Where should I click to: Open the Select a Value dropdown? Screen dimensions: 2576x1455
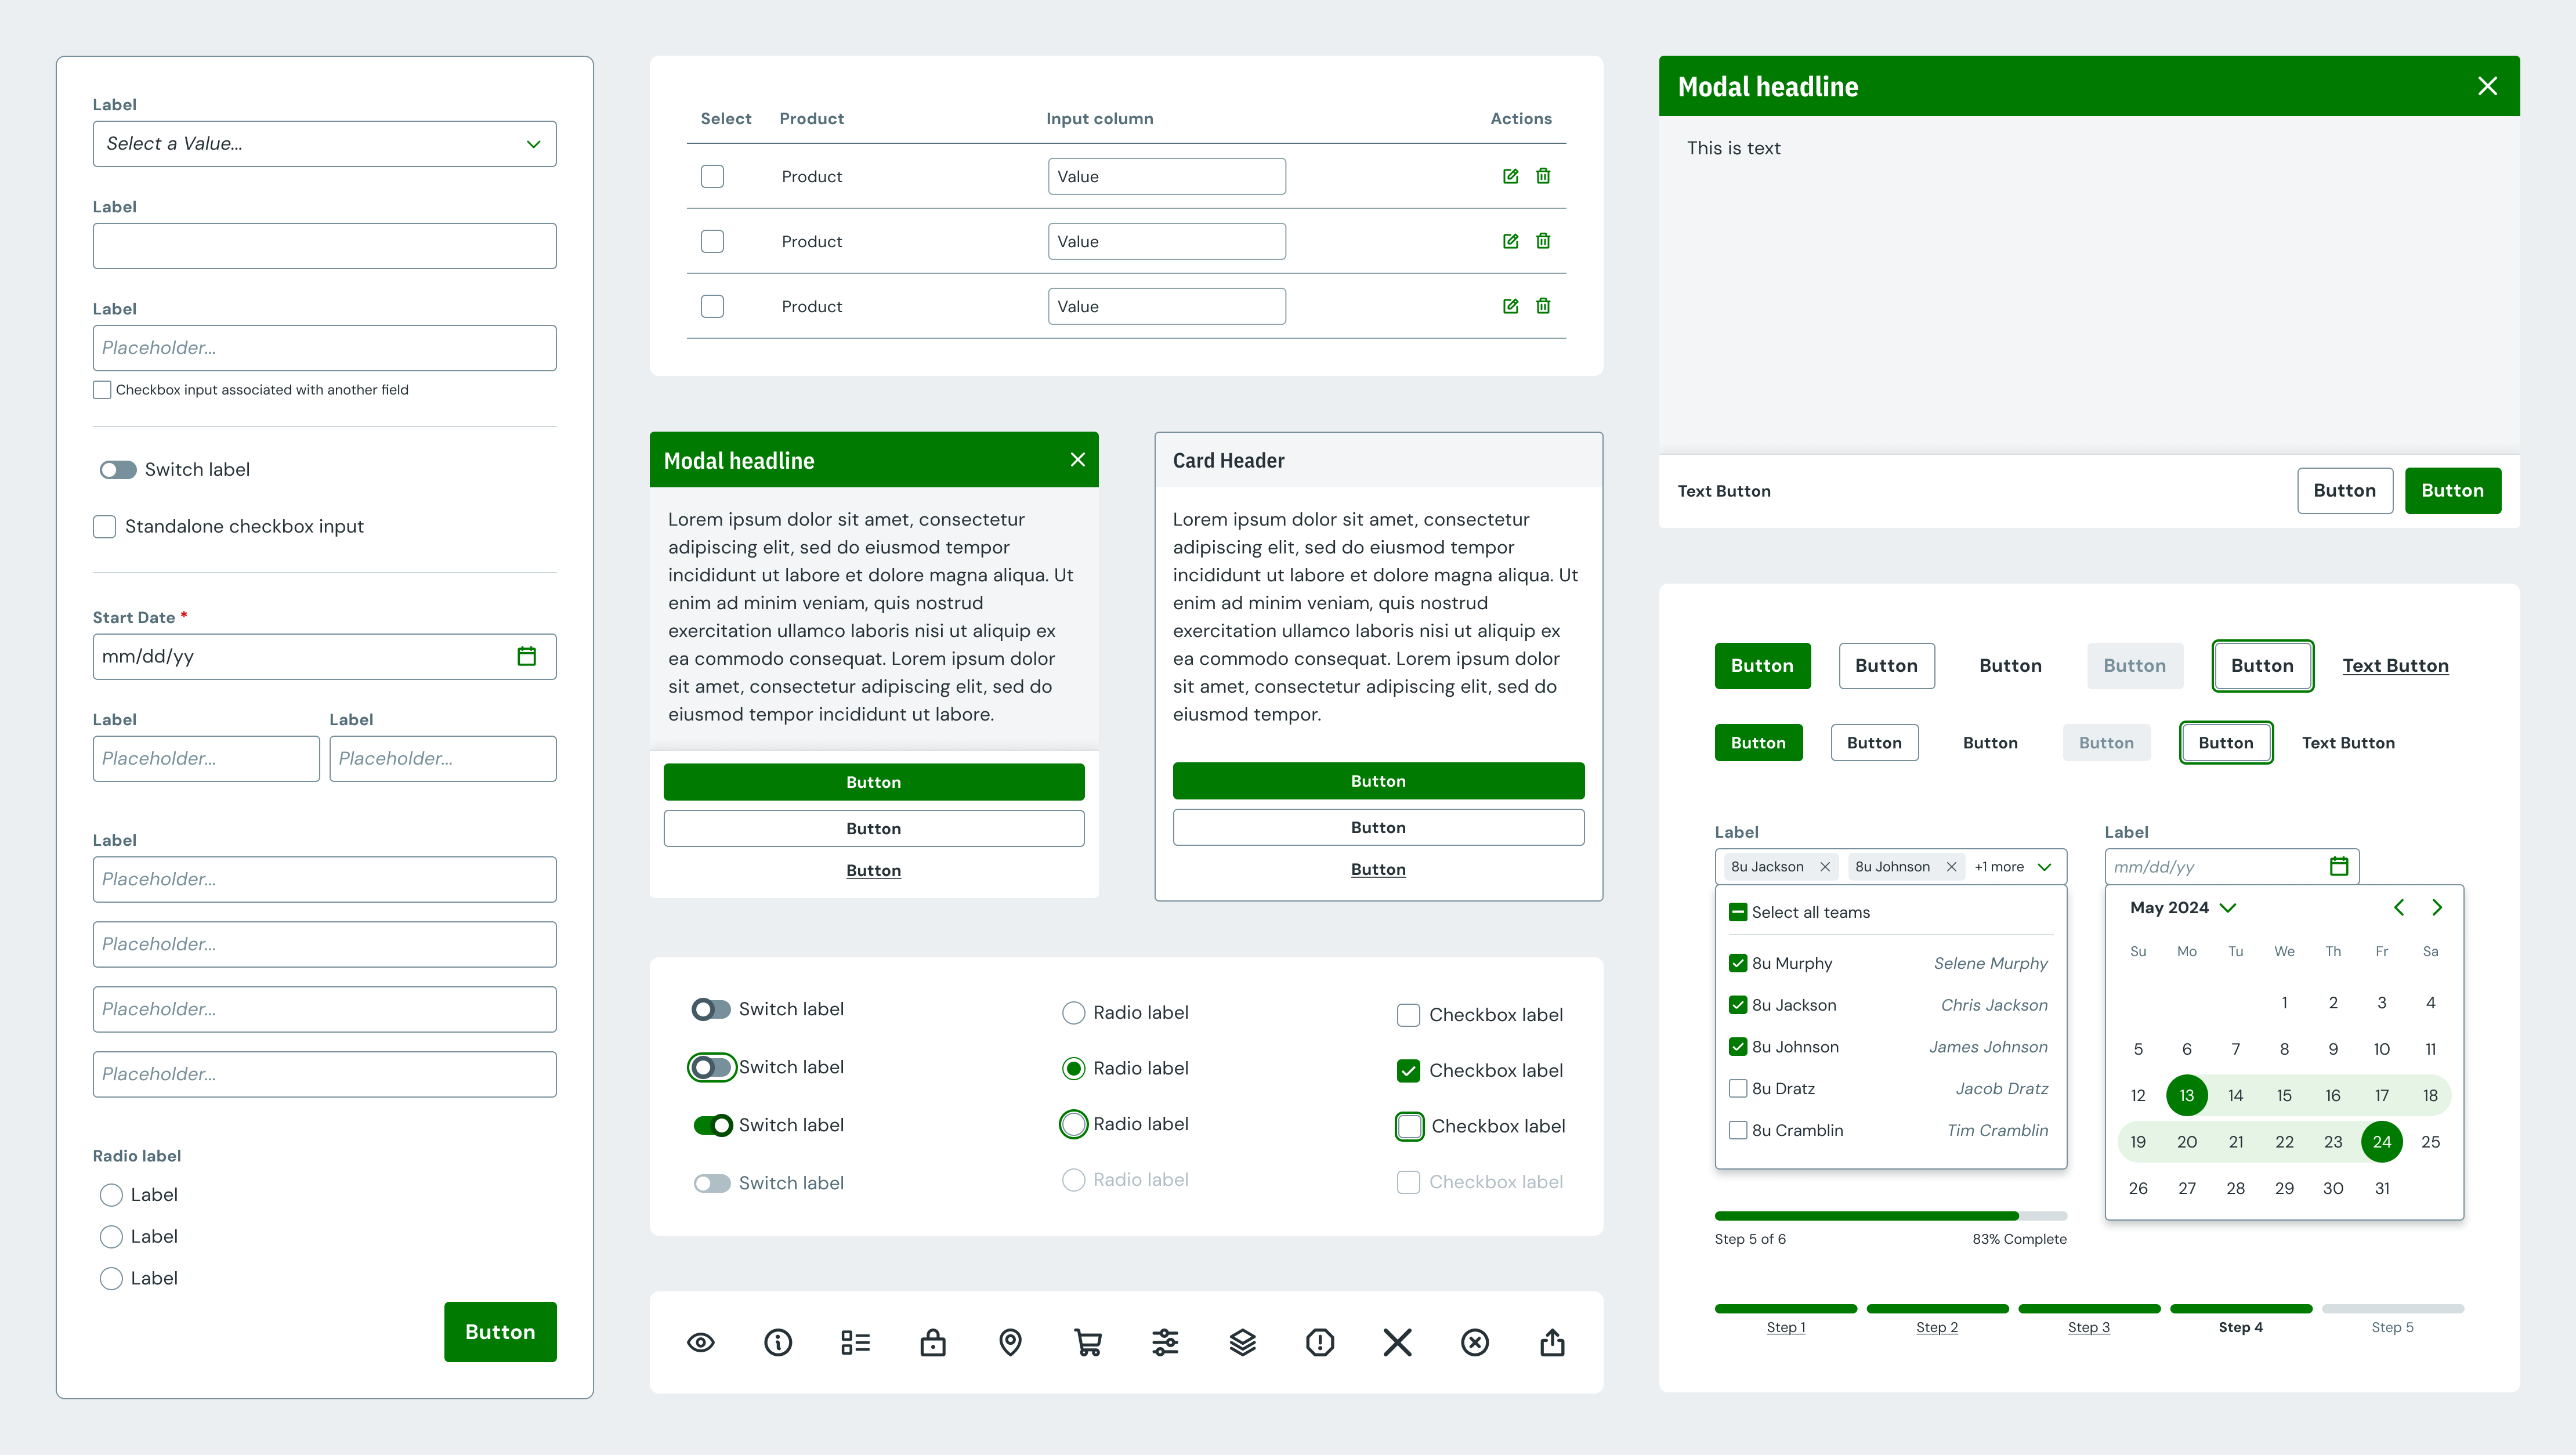[324, 144]
